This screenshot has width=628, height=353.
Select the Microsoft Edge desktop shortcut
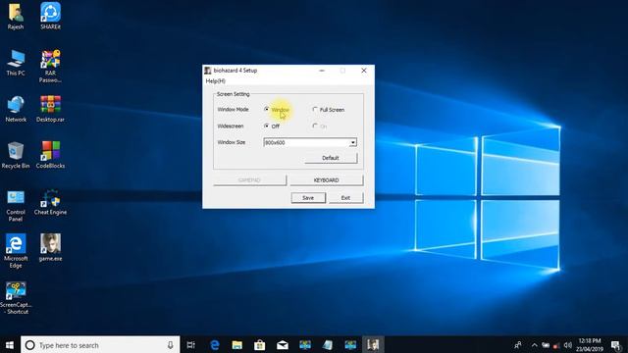[16, 251]
